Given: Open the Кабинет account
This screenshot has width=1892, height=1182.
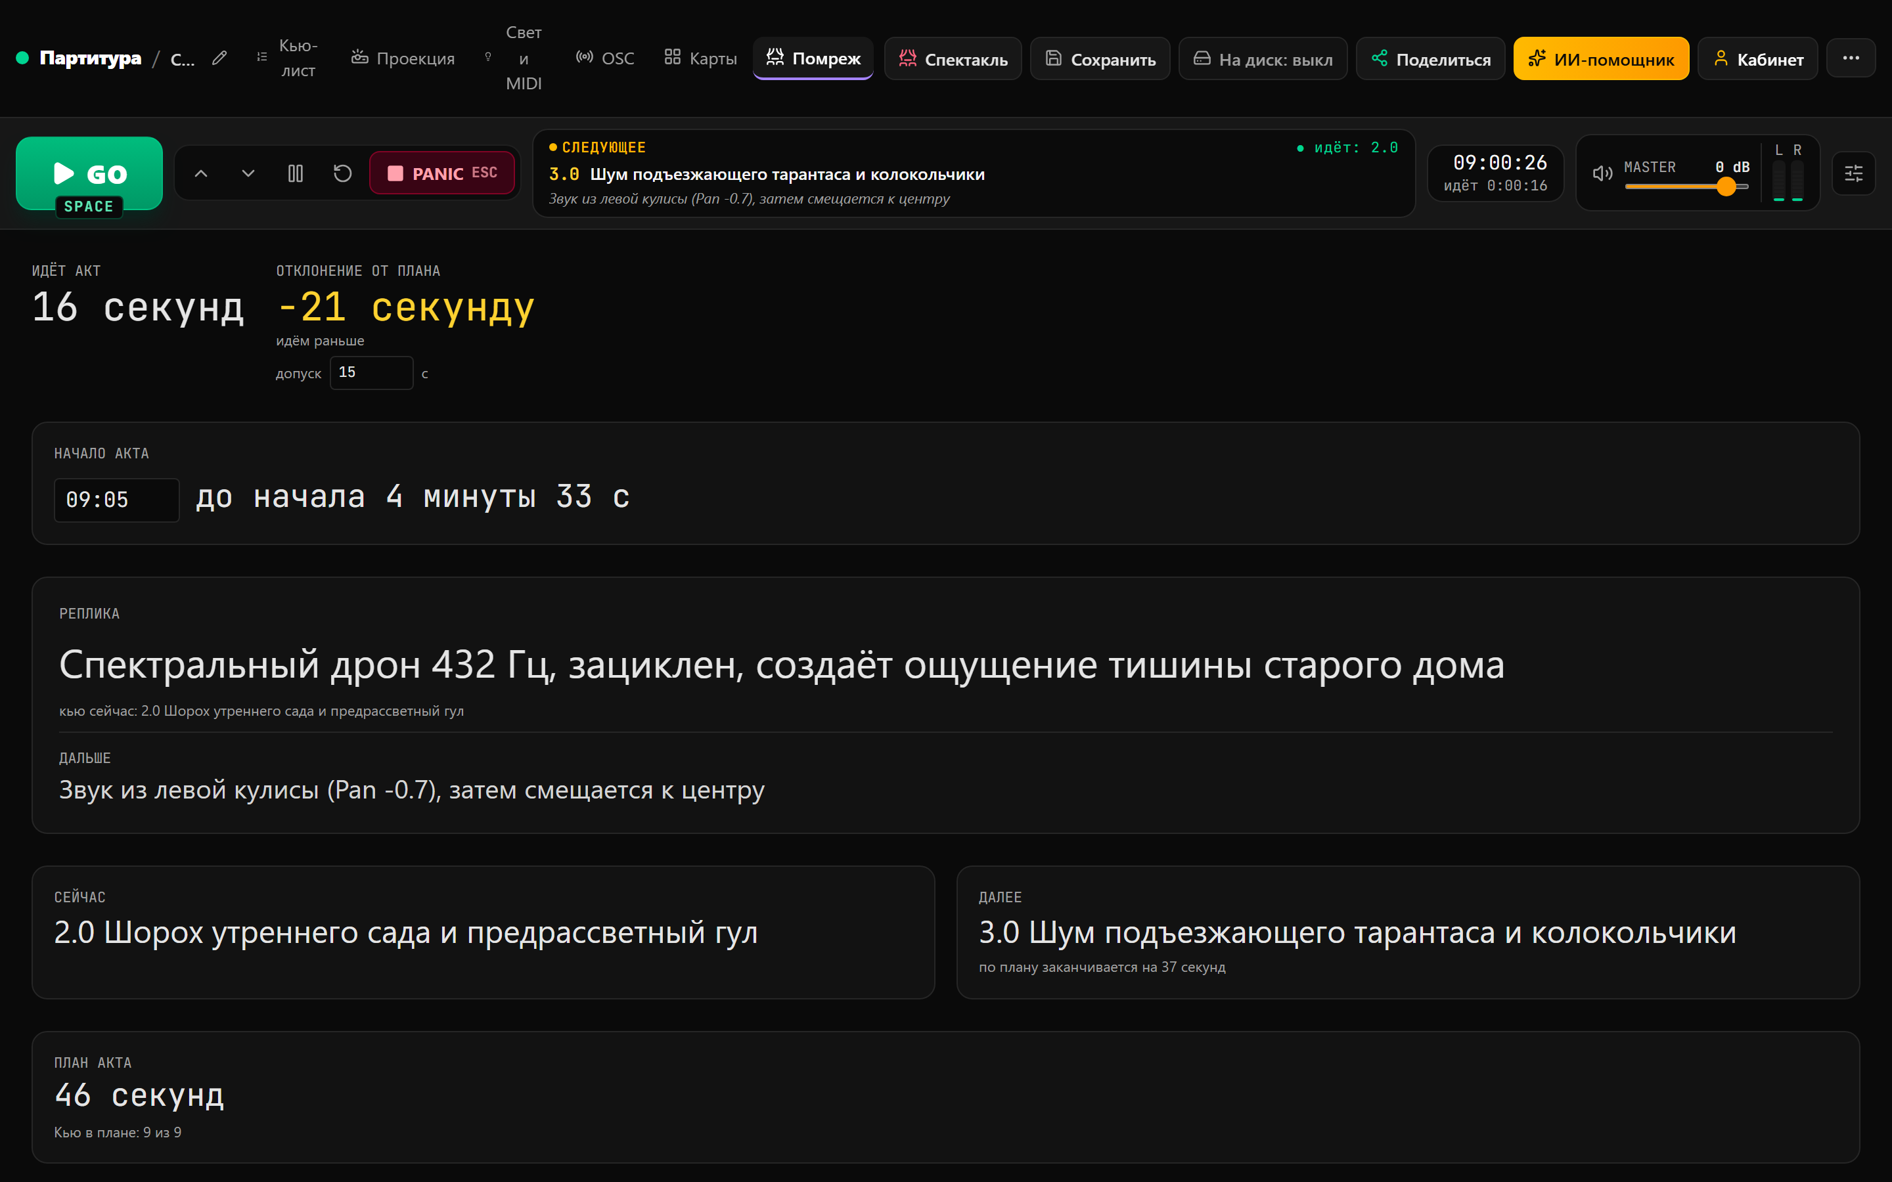Looking at the screenshot, I should point(1757,58).
